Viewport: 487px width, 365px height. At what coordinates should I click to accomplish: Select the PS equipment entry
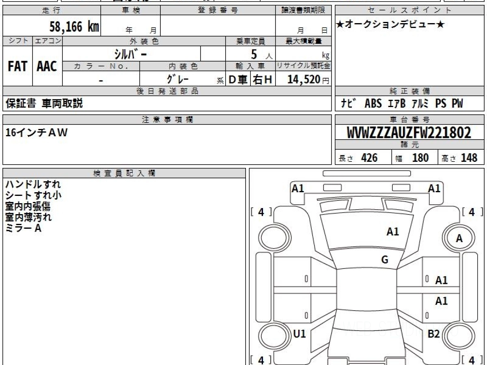tap(441, 104)
